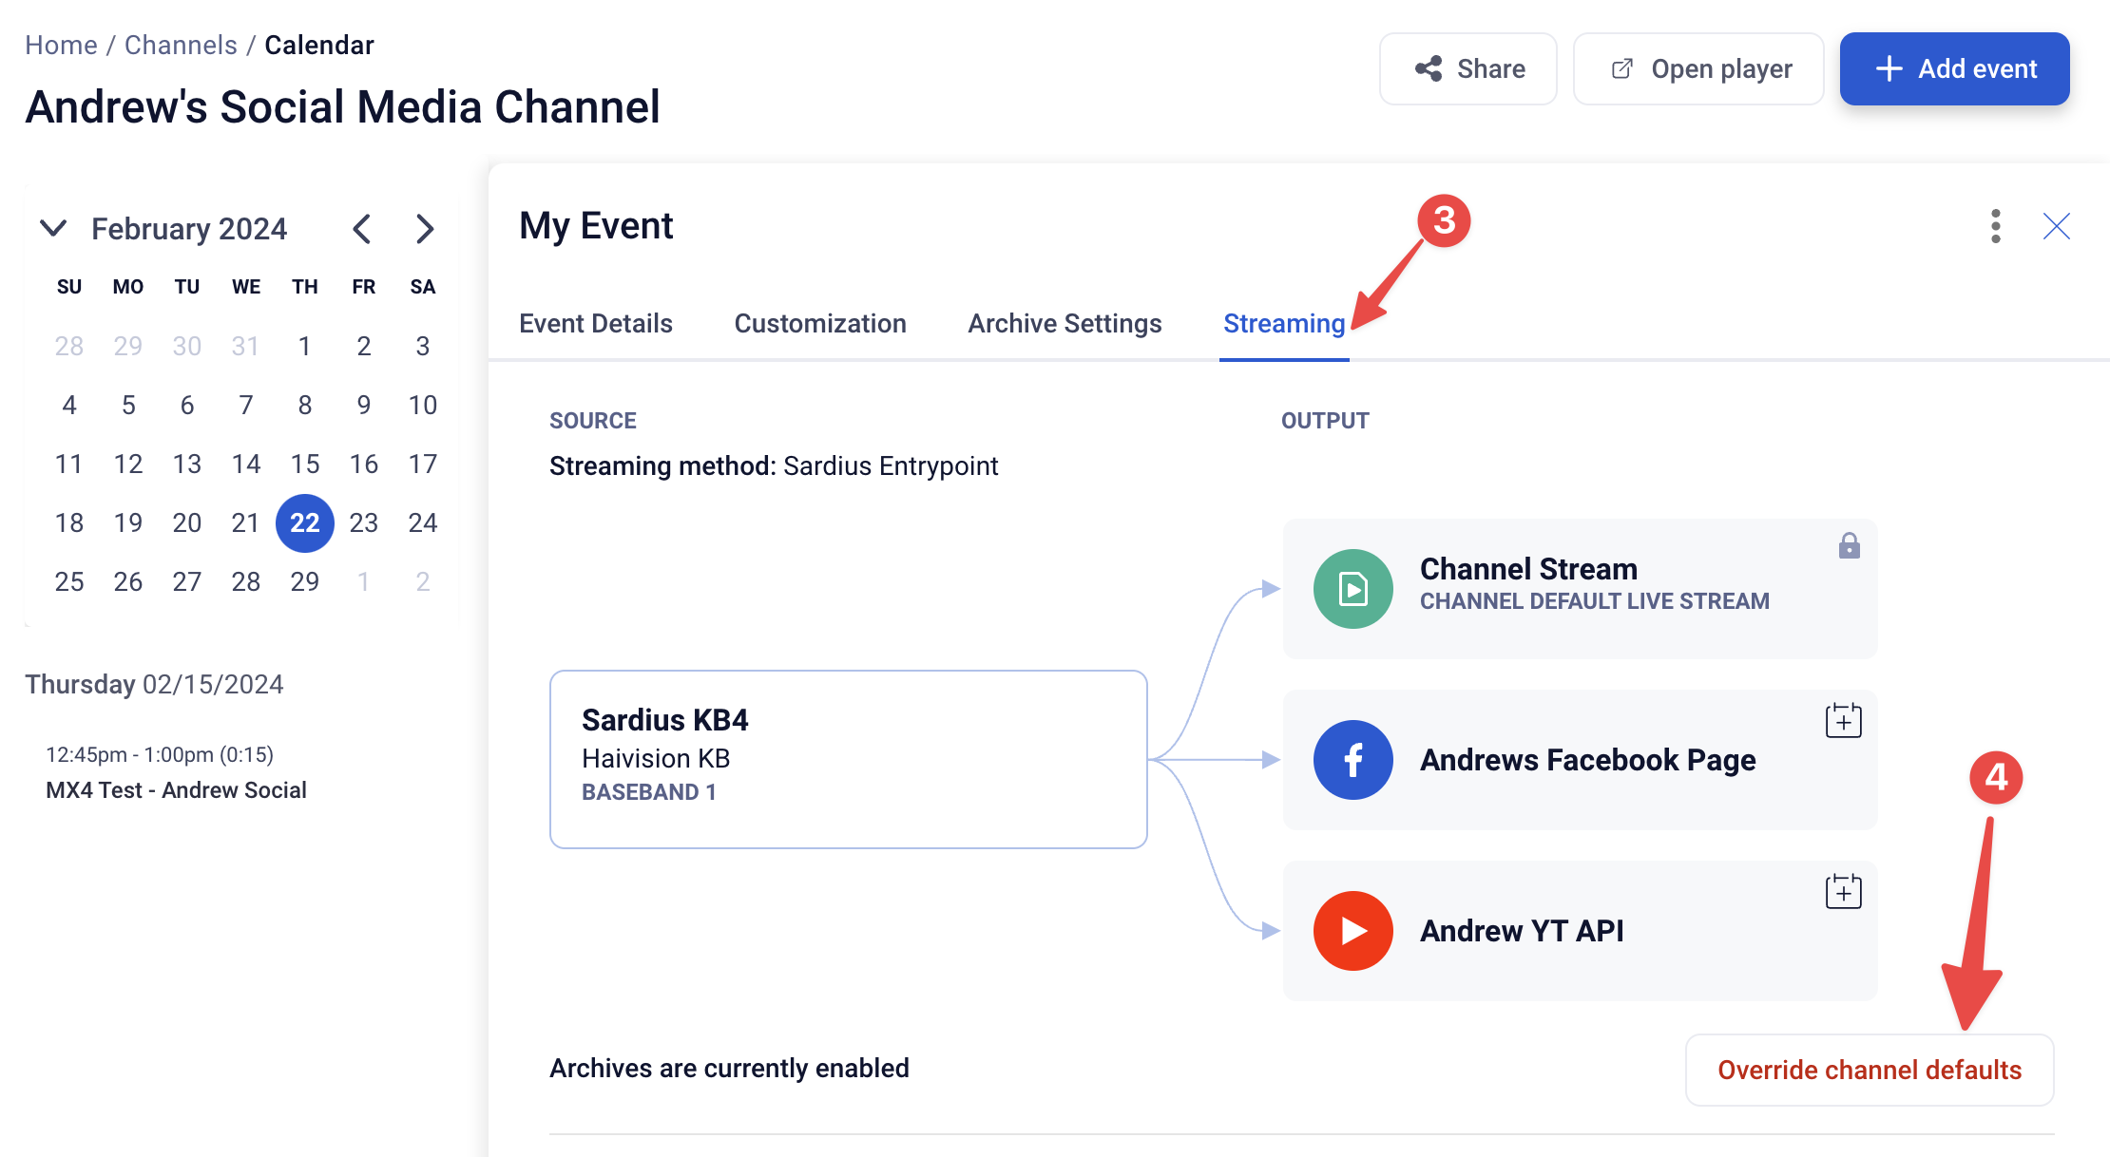Click the lock icon on Channel Stream
This screenshot has height=1157, width=2110.
[x=1849, y=545]
